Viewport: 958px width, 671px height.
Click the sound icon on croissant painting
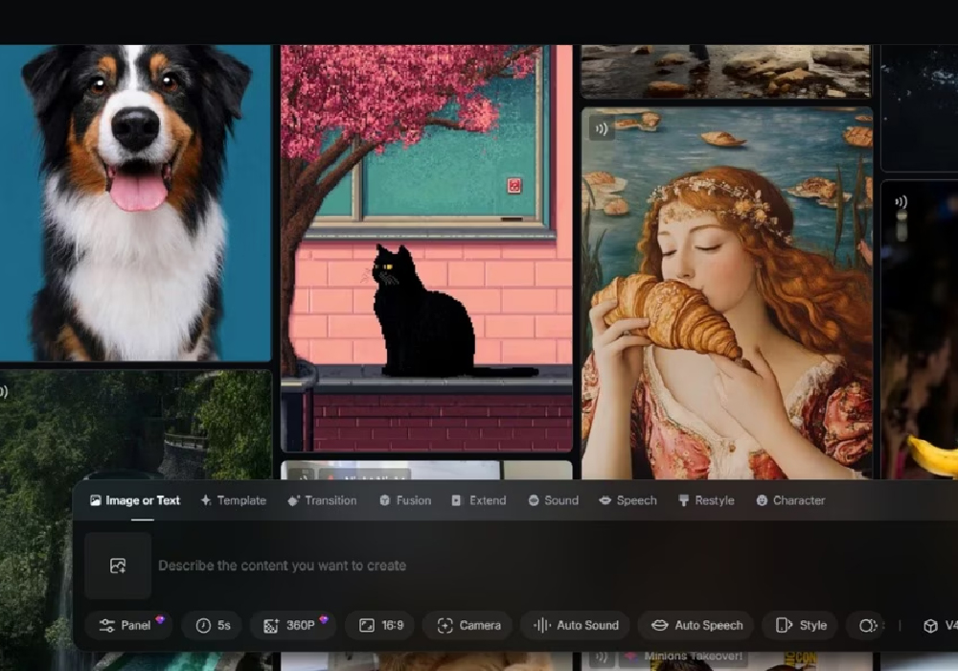click(602, 128)
